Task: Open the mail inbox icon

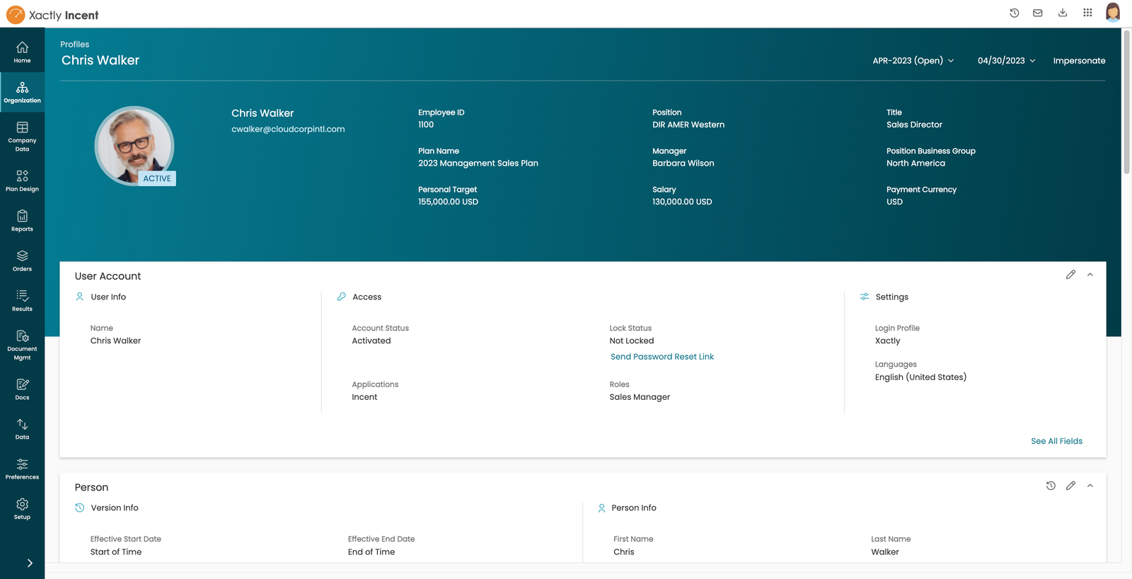Action: tap(1038, 13)
